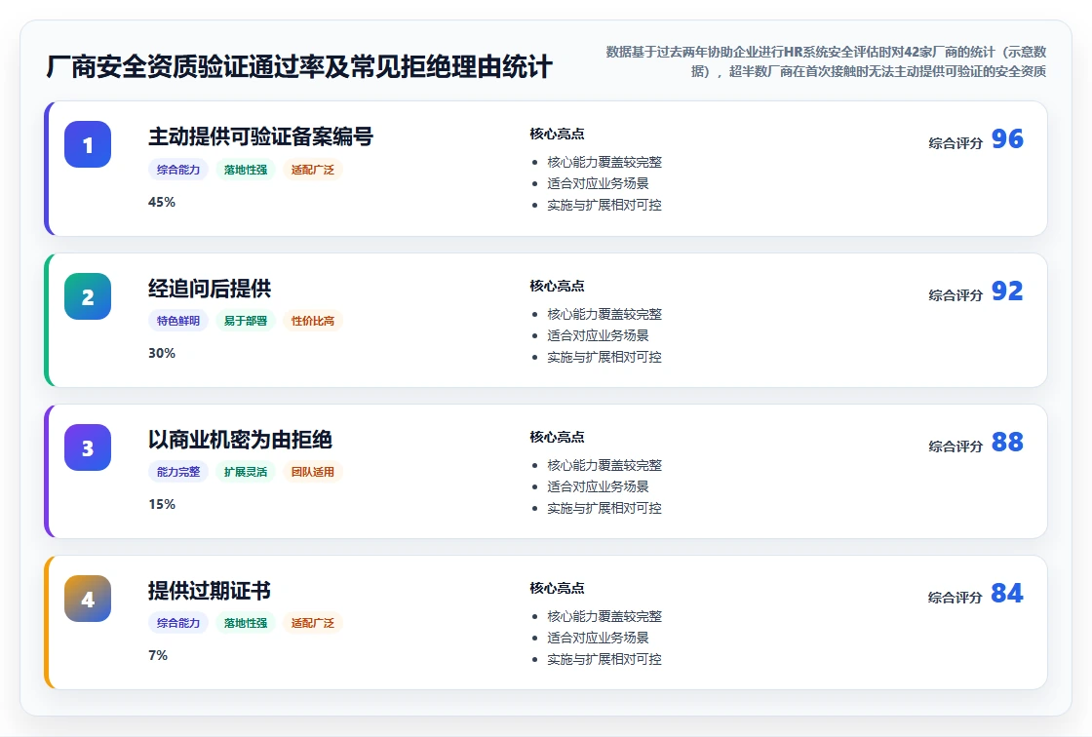Image resolution: width=1092 pixels, height=737 pixels.
Task: Select the 能力完整 tag
Action: point(178,472)
